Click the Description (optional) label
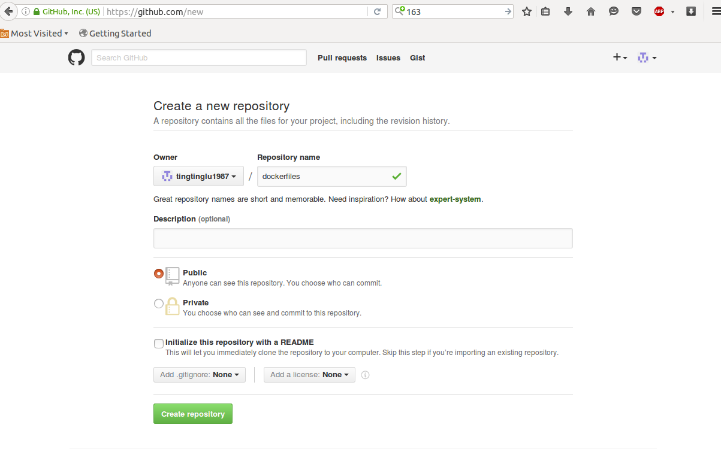Viewport: 721px width, 455px height. tap(192, 219)
